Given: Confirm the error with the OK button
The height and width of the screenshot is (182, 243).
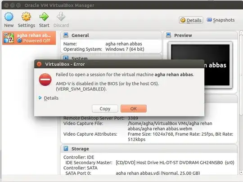Looking at the screenshot, I should pyautogui.click(x=134, y=109).
